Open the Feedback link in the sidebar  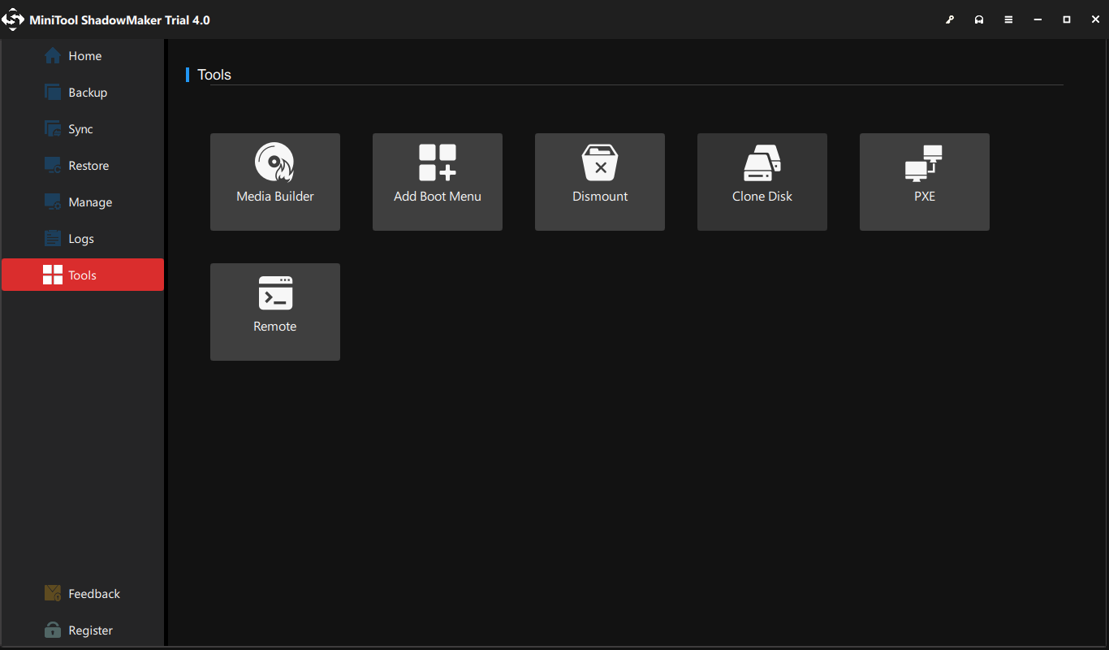click(83, 594)
